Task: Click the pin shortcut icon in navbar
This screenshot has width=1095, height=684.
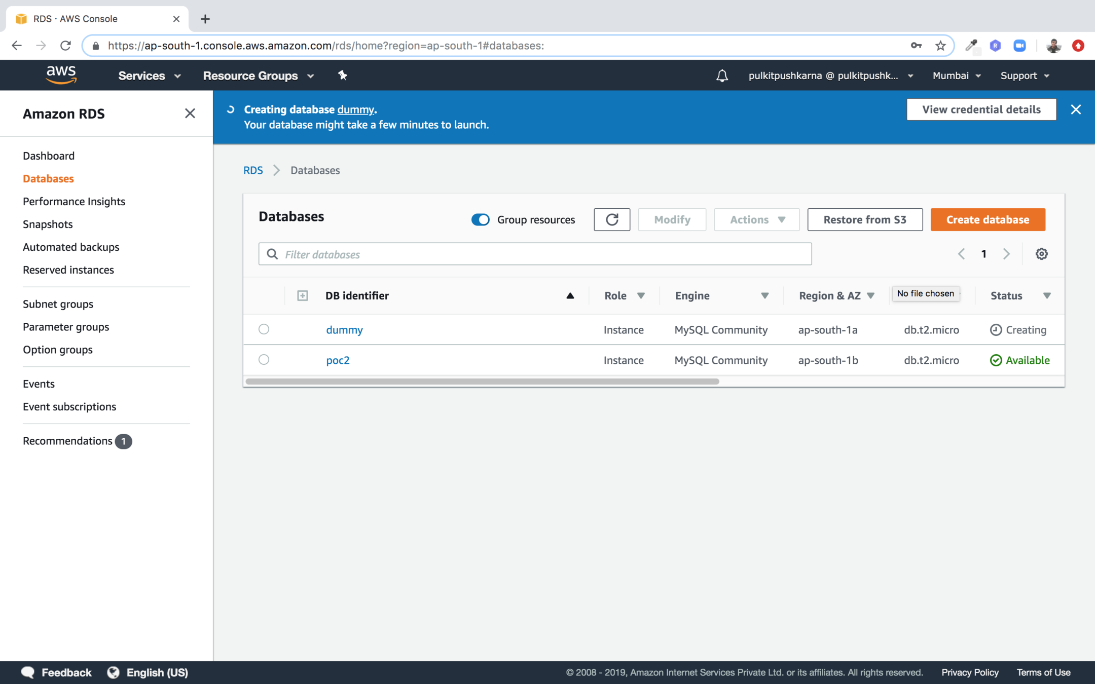Action: (343, 75)
